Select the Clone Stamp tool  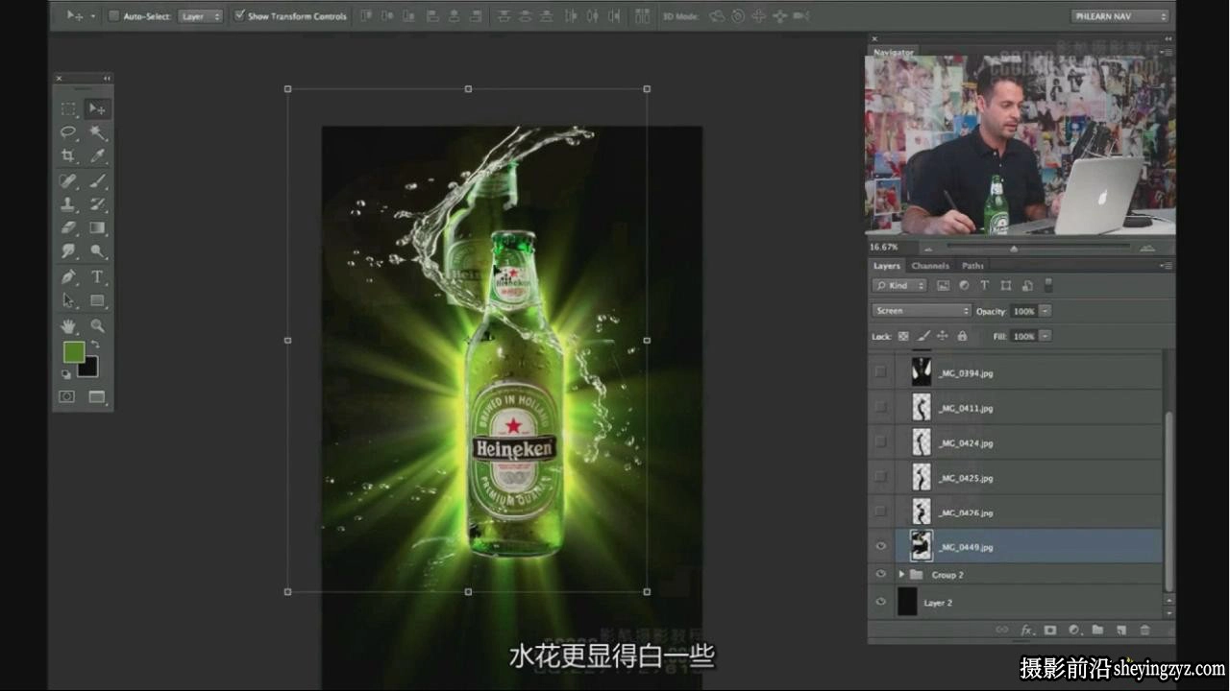pyautogui.click(x=69, y=204)
